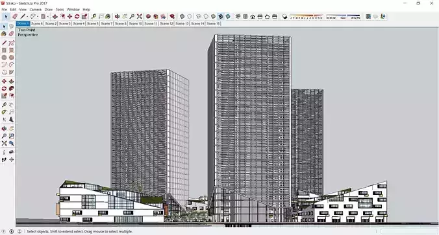Pick the Rotate tool in top toolbar
Screen dimensions: 439x235
[x=77, y=16]
